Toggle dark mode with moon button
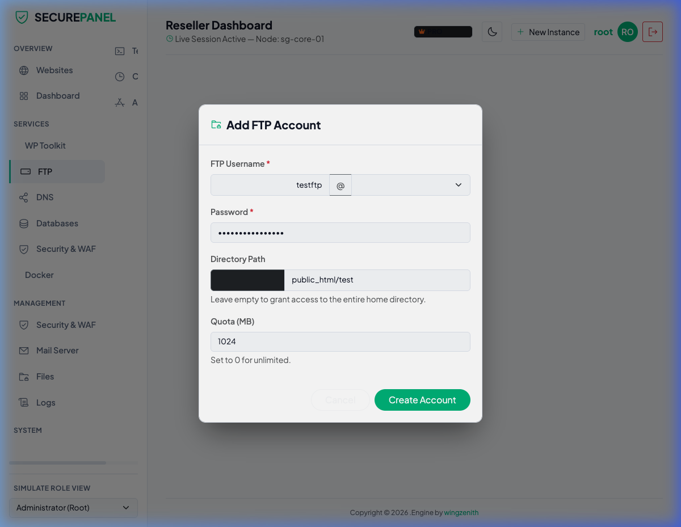The height and width of the screenshot is (527, 681). pyautogui.click(x=492, y=32)
